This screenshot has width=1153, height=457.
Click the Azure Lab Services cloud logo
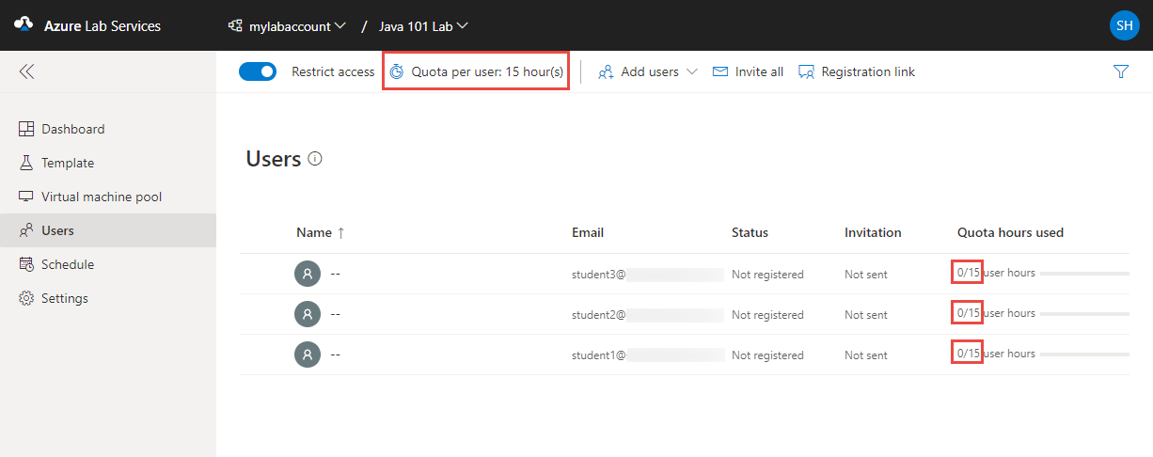click(x=24, y=25)
